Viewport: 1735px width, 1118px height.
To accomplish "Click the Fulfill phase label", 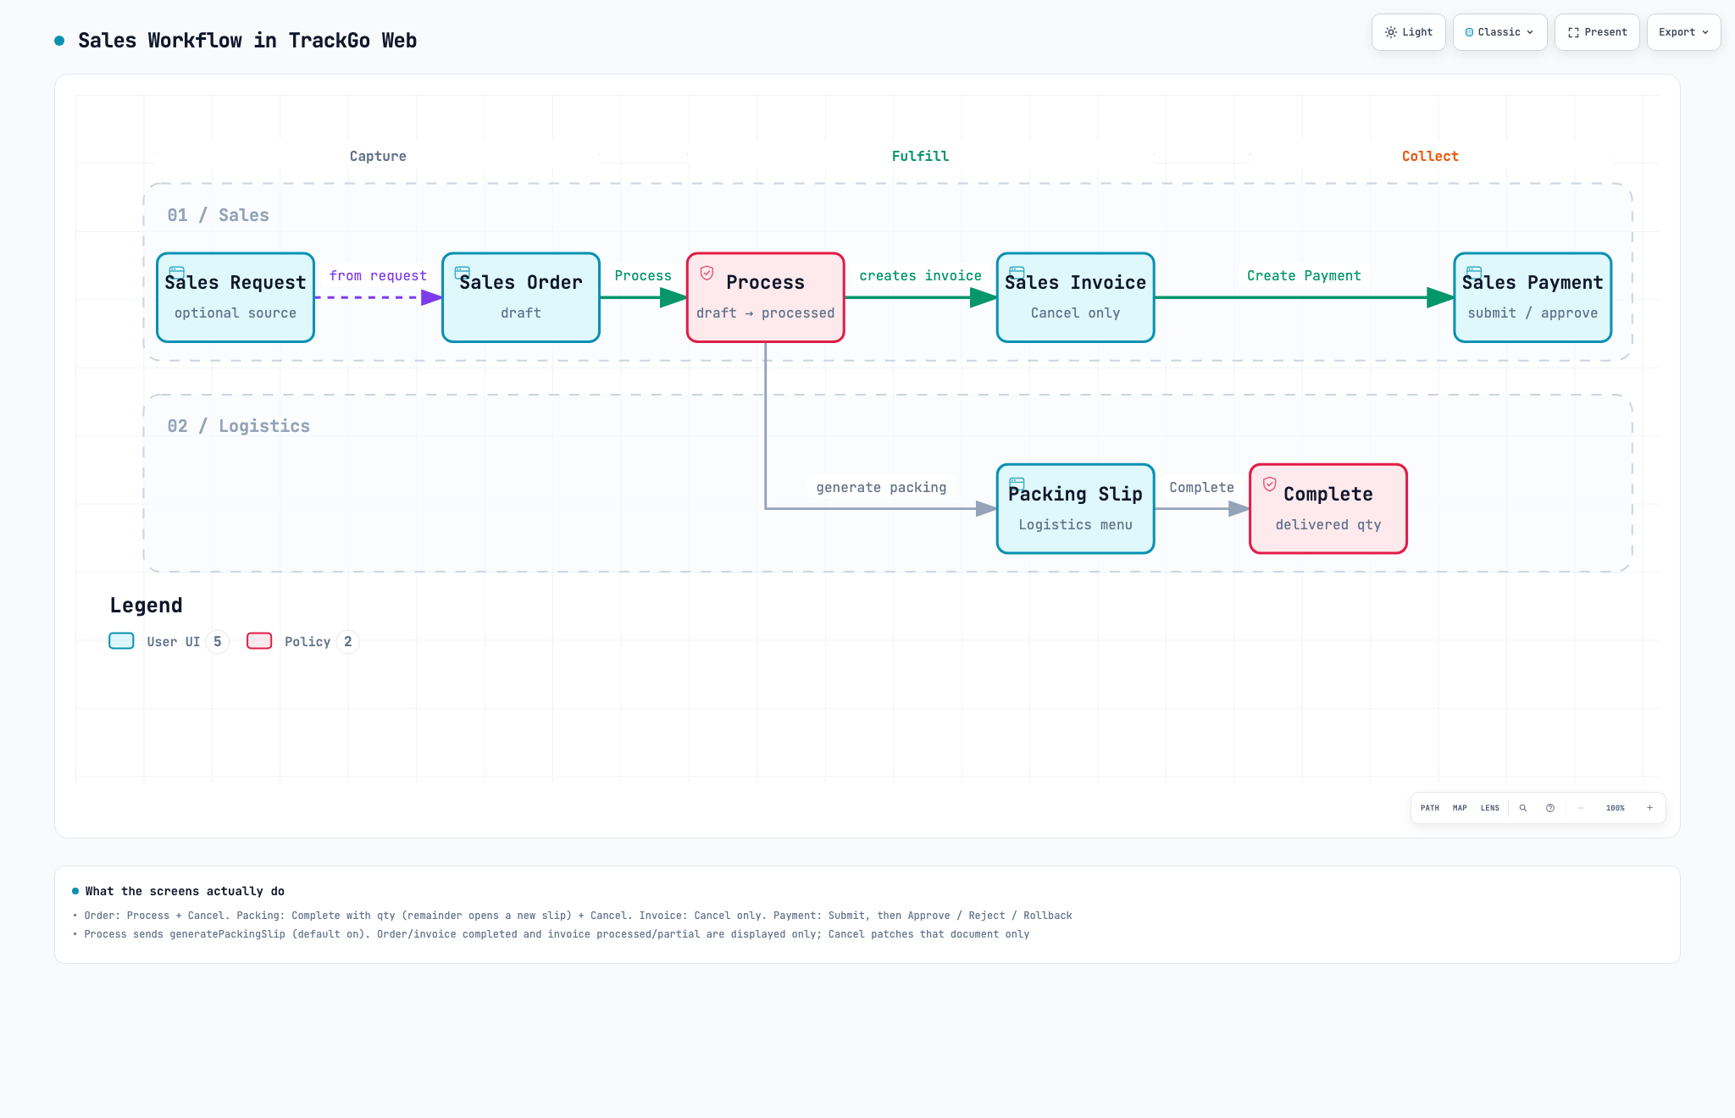I will [x=920, y=156].
